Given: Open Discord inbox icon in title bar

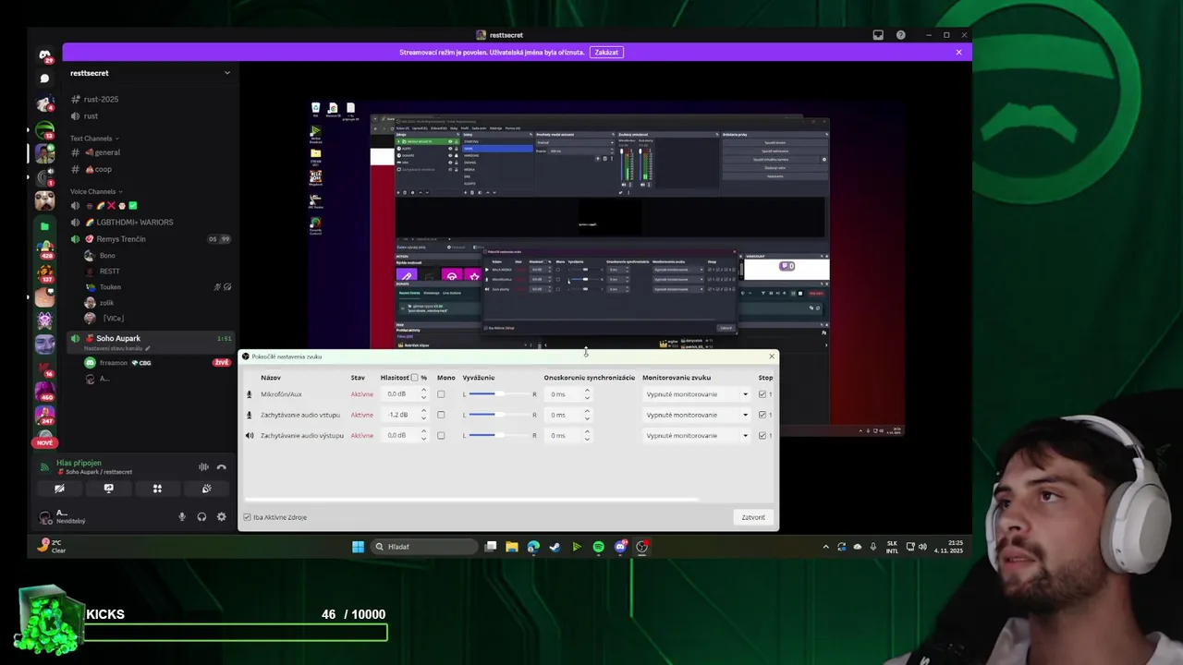Looking at the screenshot, I should [878, 35].
